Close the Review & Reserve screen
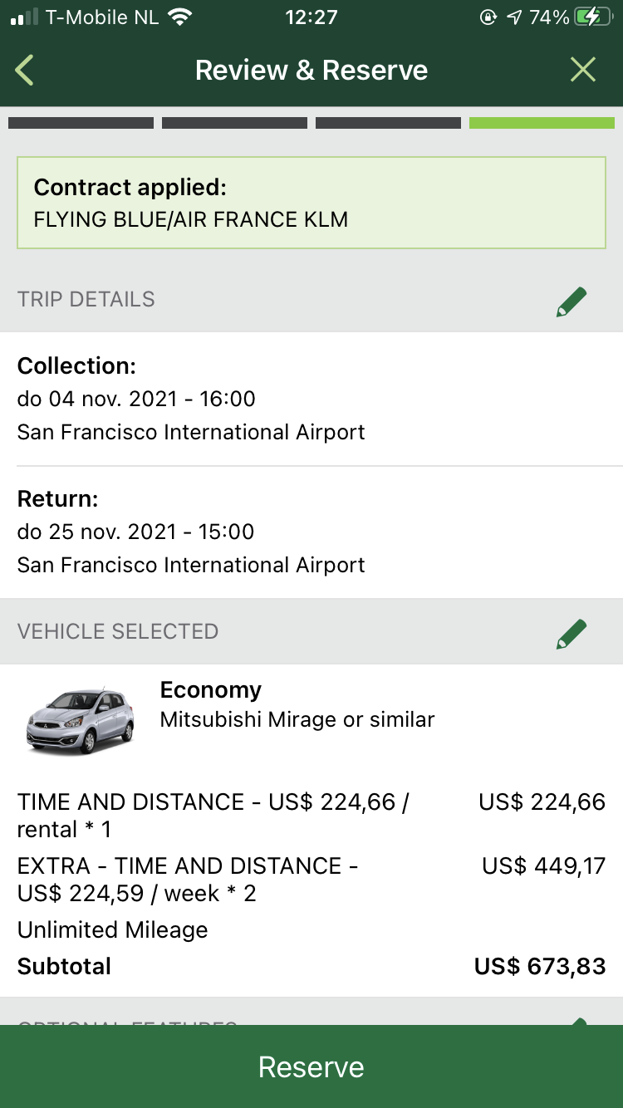623x1108 pixels. 583,71
